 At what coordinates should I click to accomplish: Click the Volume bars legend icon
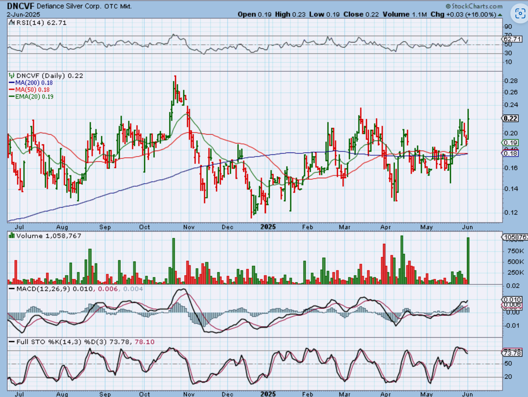pos(12,236)
